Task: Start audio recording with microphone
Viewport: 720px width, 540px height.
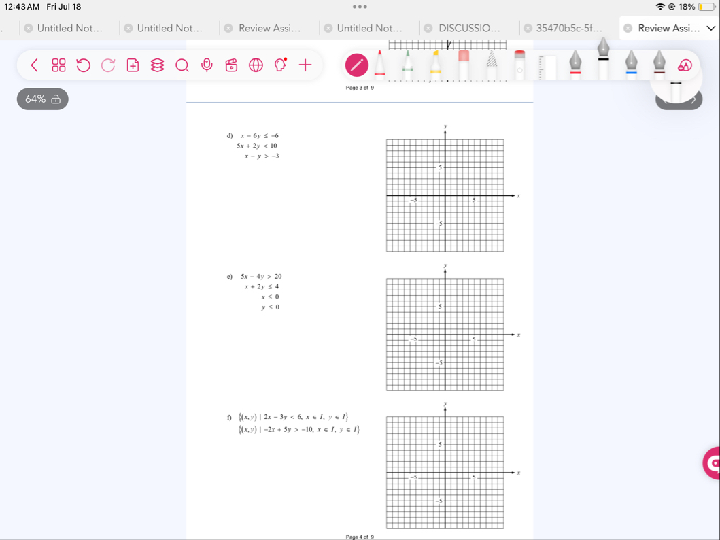Action: pyautogui.click(x=207, y=65)
